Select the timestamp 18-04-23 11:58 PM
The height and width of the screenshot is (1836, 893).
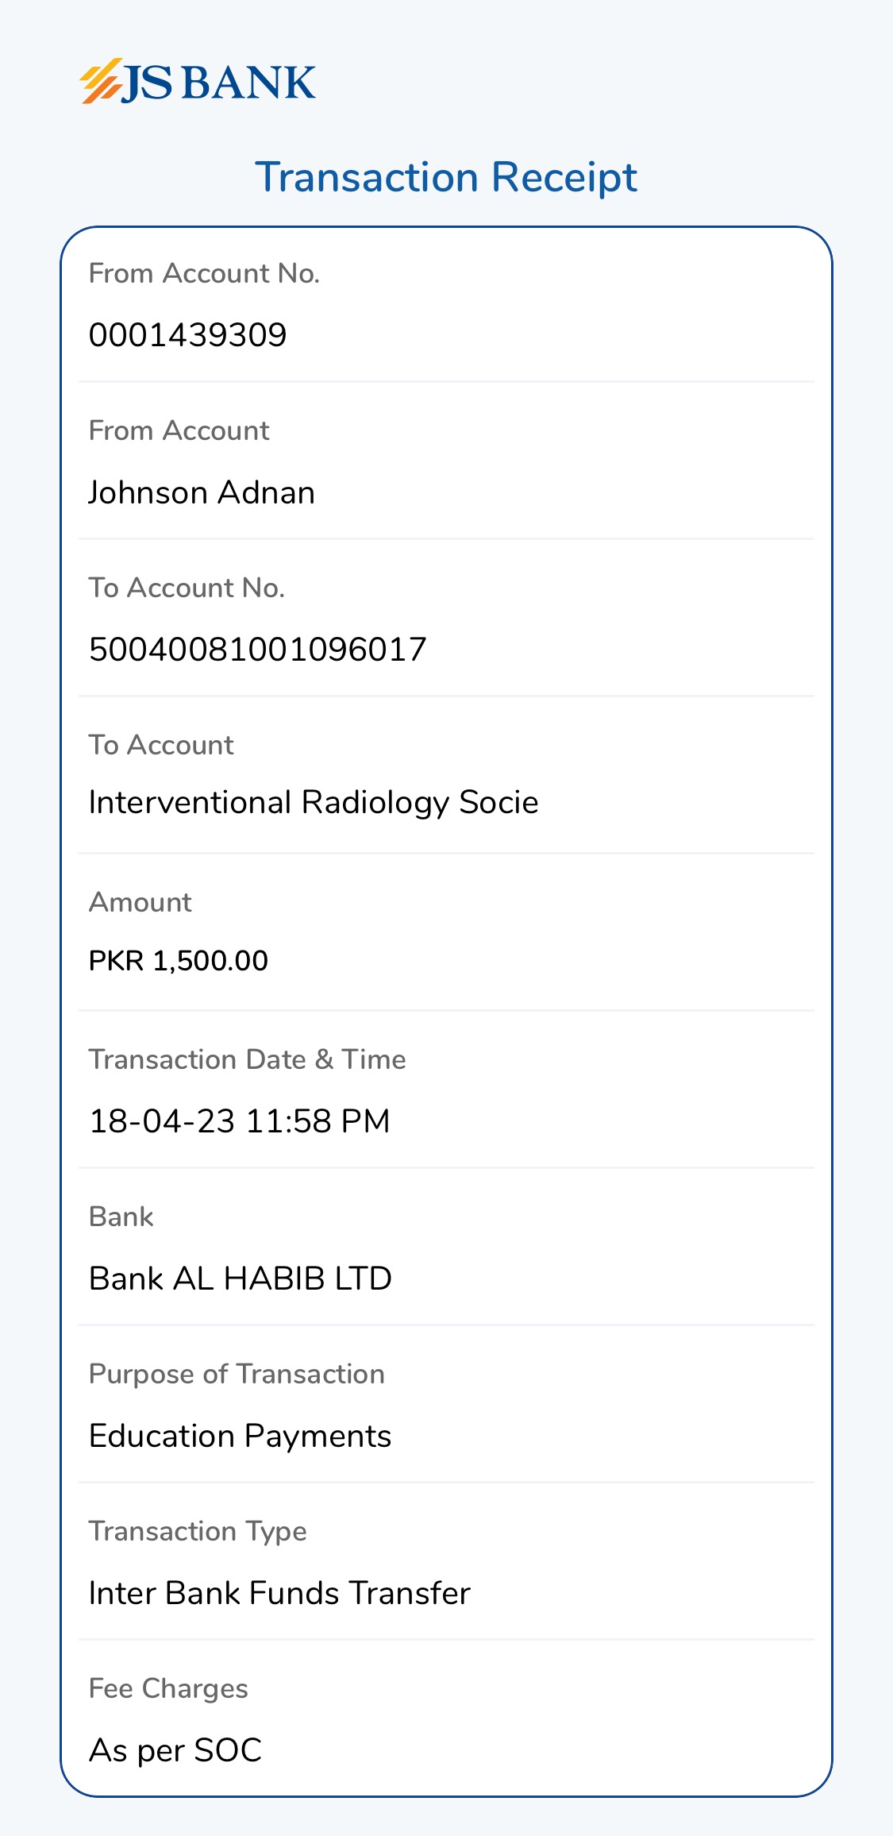tap(240, 1121)
